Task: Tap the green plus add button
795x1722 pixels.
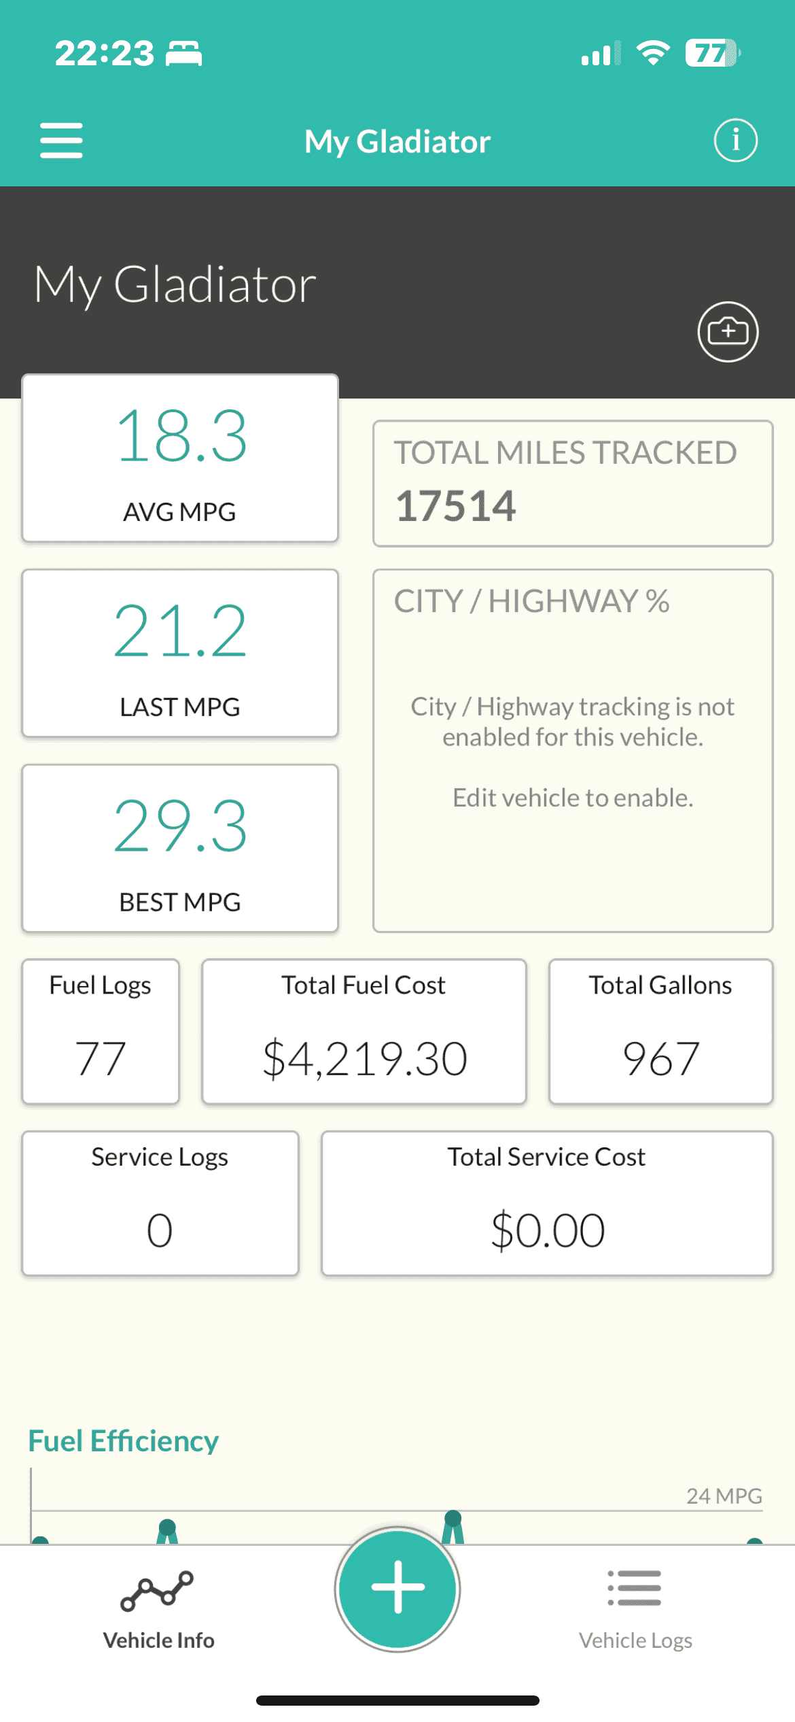Action: (x=397, y=1588)
